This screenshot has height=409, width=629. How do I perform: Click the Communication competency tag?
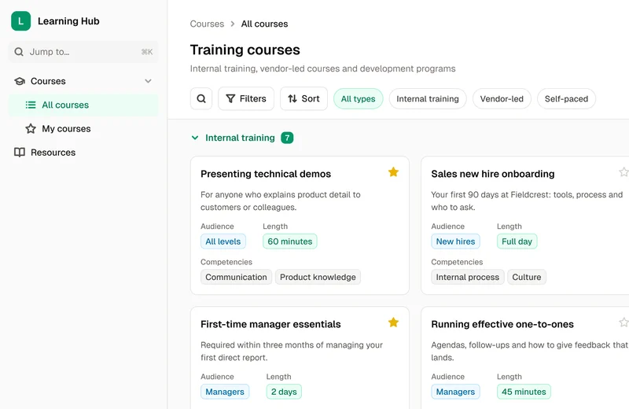click(236, 277)
